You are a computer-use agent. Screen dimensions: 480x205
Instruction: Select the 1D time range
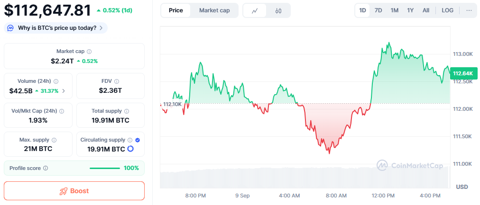pos(362,10)
